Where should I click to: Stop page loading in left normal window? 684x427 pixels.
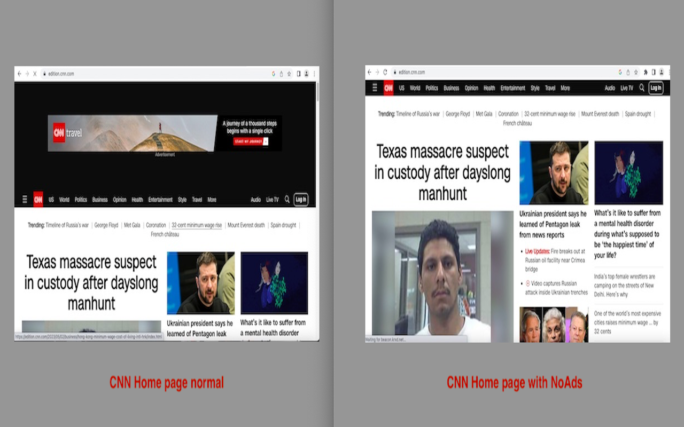(35, 74)
